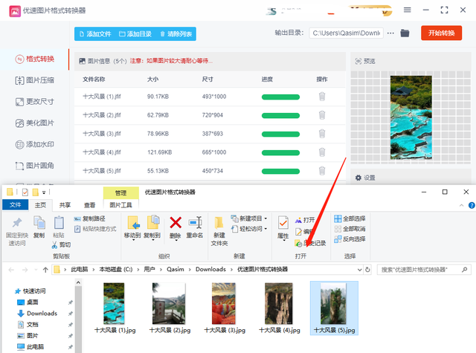This screenshot has width=476, height=353.
Task: Click the output directory path field
Action: pyautogui.click(x=346, y=33)
